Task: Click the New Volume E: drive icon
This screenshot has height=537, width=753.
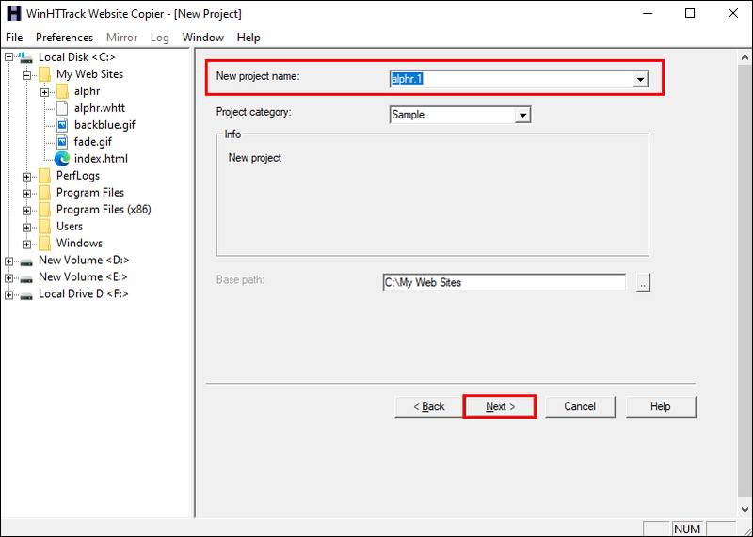Action: pos(26,278)
